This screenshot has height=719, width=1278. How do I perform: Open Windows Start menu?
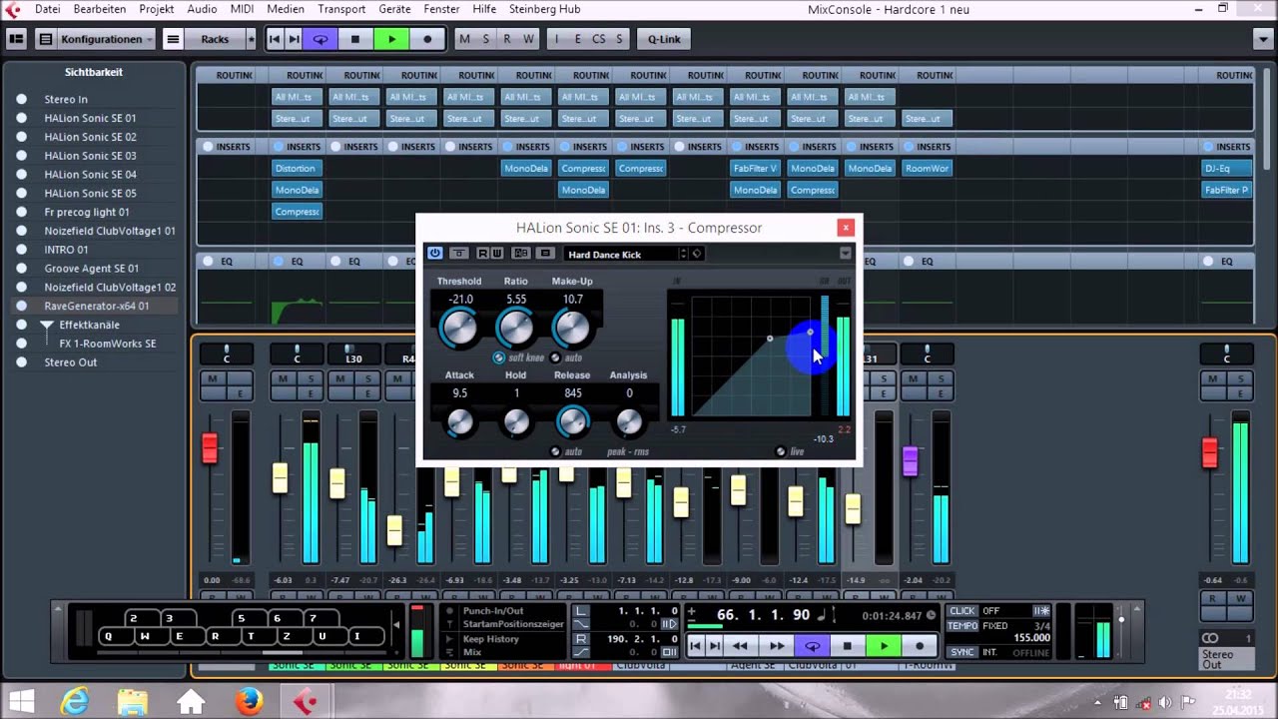(20, 702)
